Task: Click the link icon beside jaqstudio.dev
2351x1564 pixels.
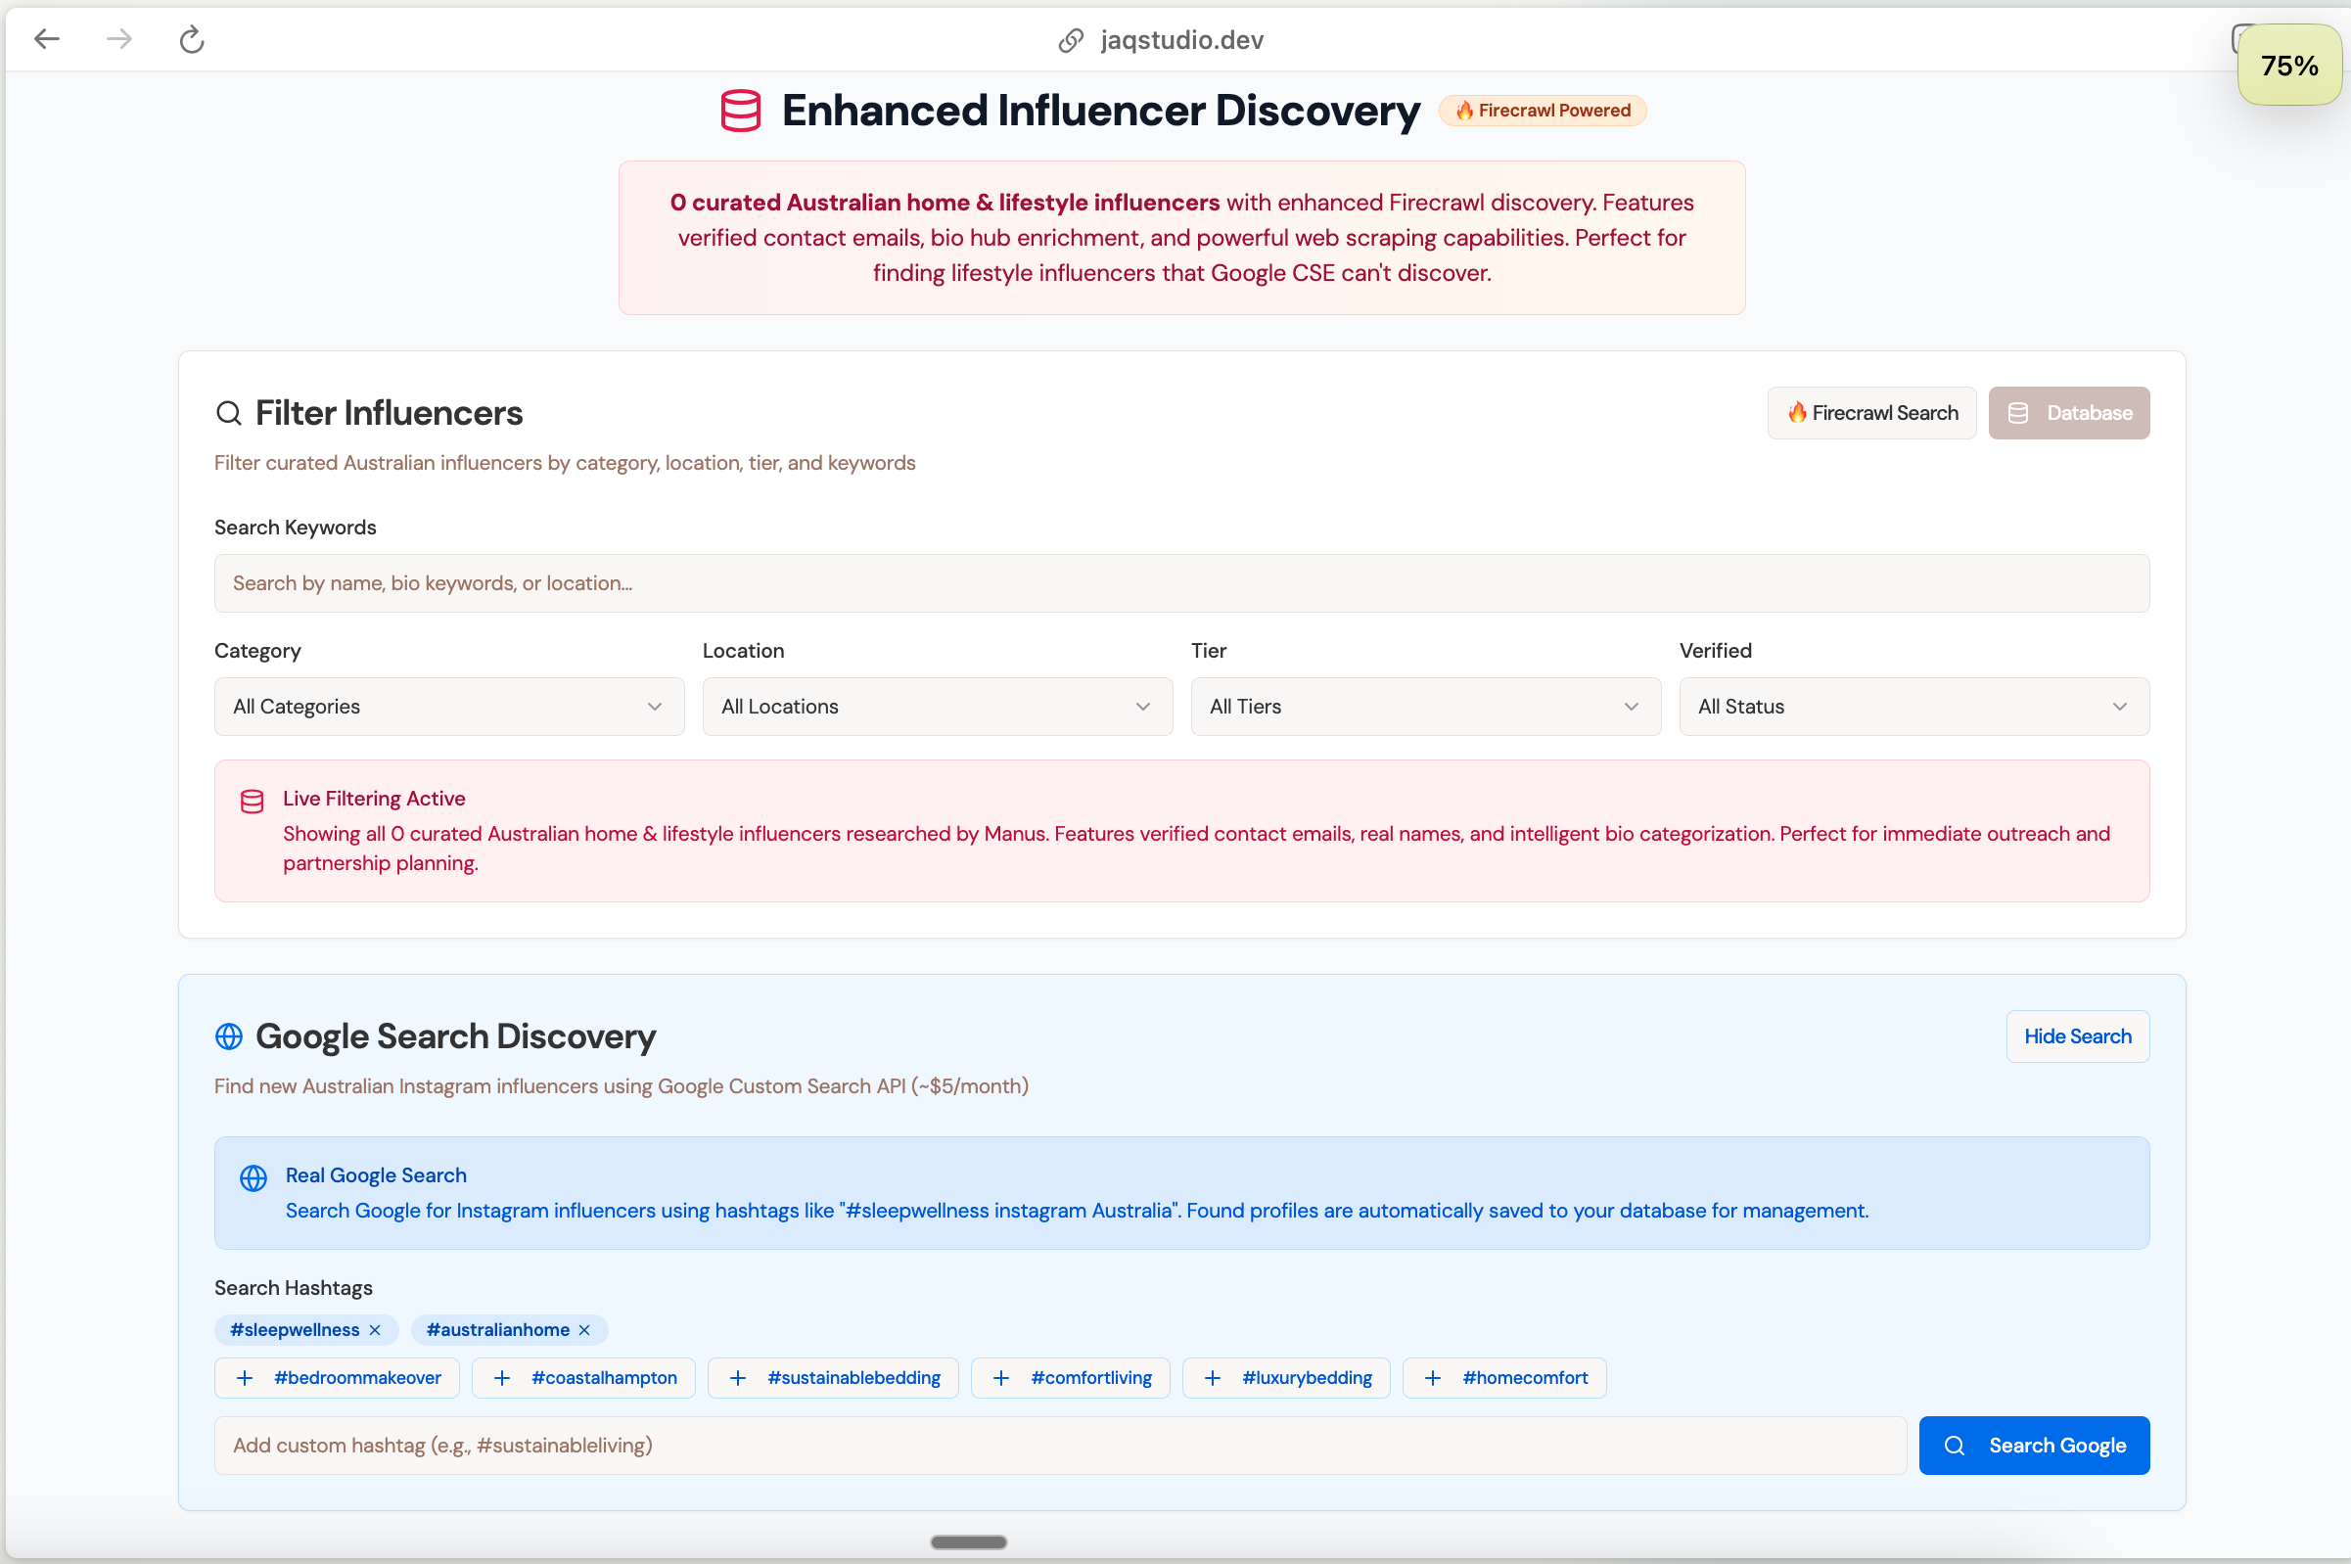Action: tap(1070, 40)
